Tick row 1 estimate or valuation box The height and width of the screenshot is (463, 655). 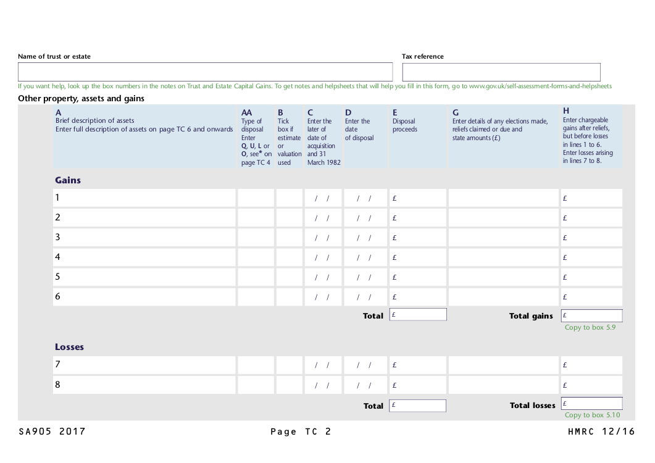289,198
